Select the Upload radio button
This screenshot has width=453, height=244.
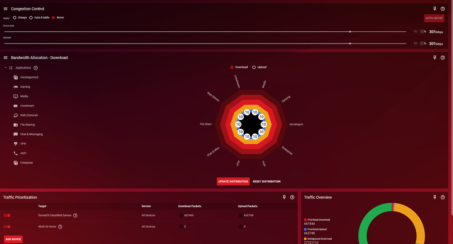tap(254, 67)
